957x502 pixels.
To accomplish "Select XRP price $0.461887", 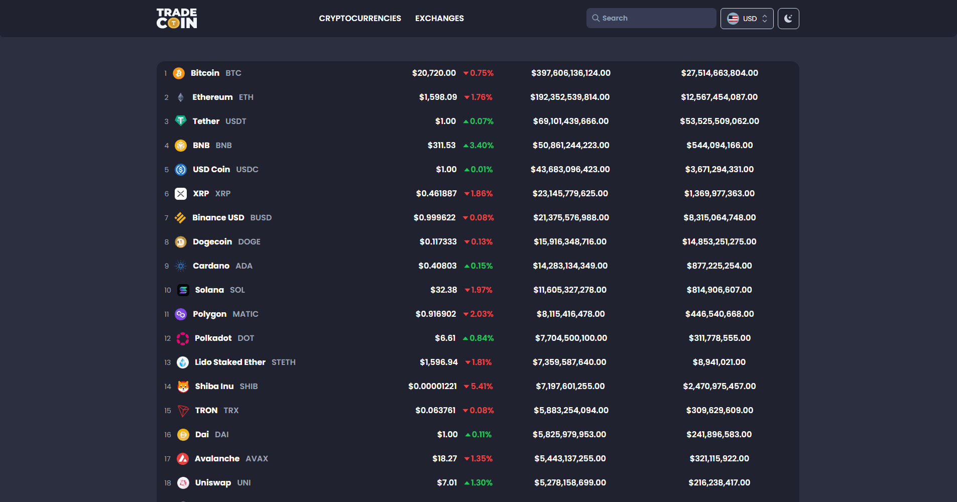I will [x=436, y=193].
